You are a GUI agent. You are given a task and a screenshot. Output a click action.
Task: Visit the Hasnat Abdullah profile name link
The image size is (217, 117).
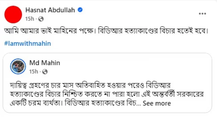point(50,10)
